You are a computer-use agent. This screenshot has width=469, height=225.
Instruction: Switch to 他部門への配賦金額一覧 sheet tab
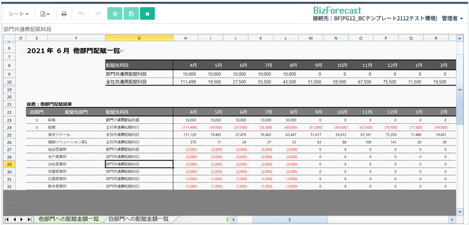tap(69, 219)
